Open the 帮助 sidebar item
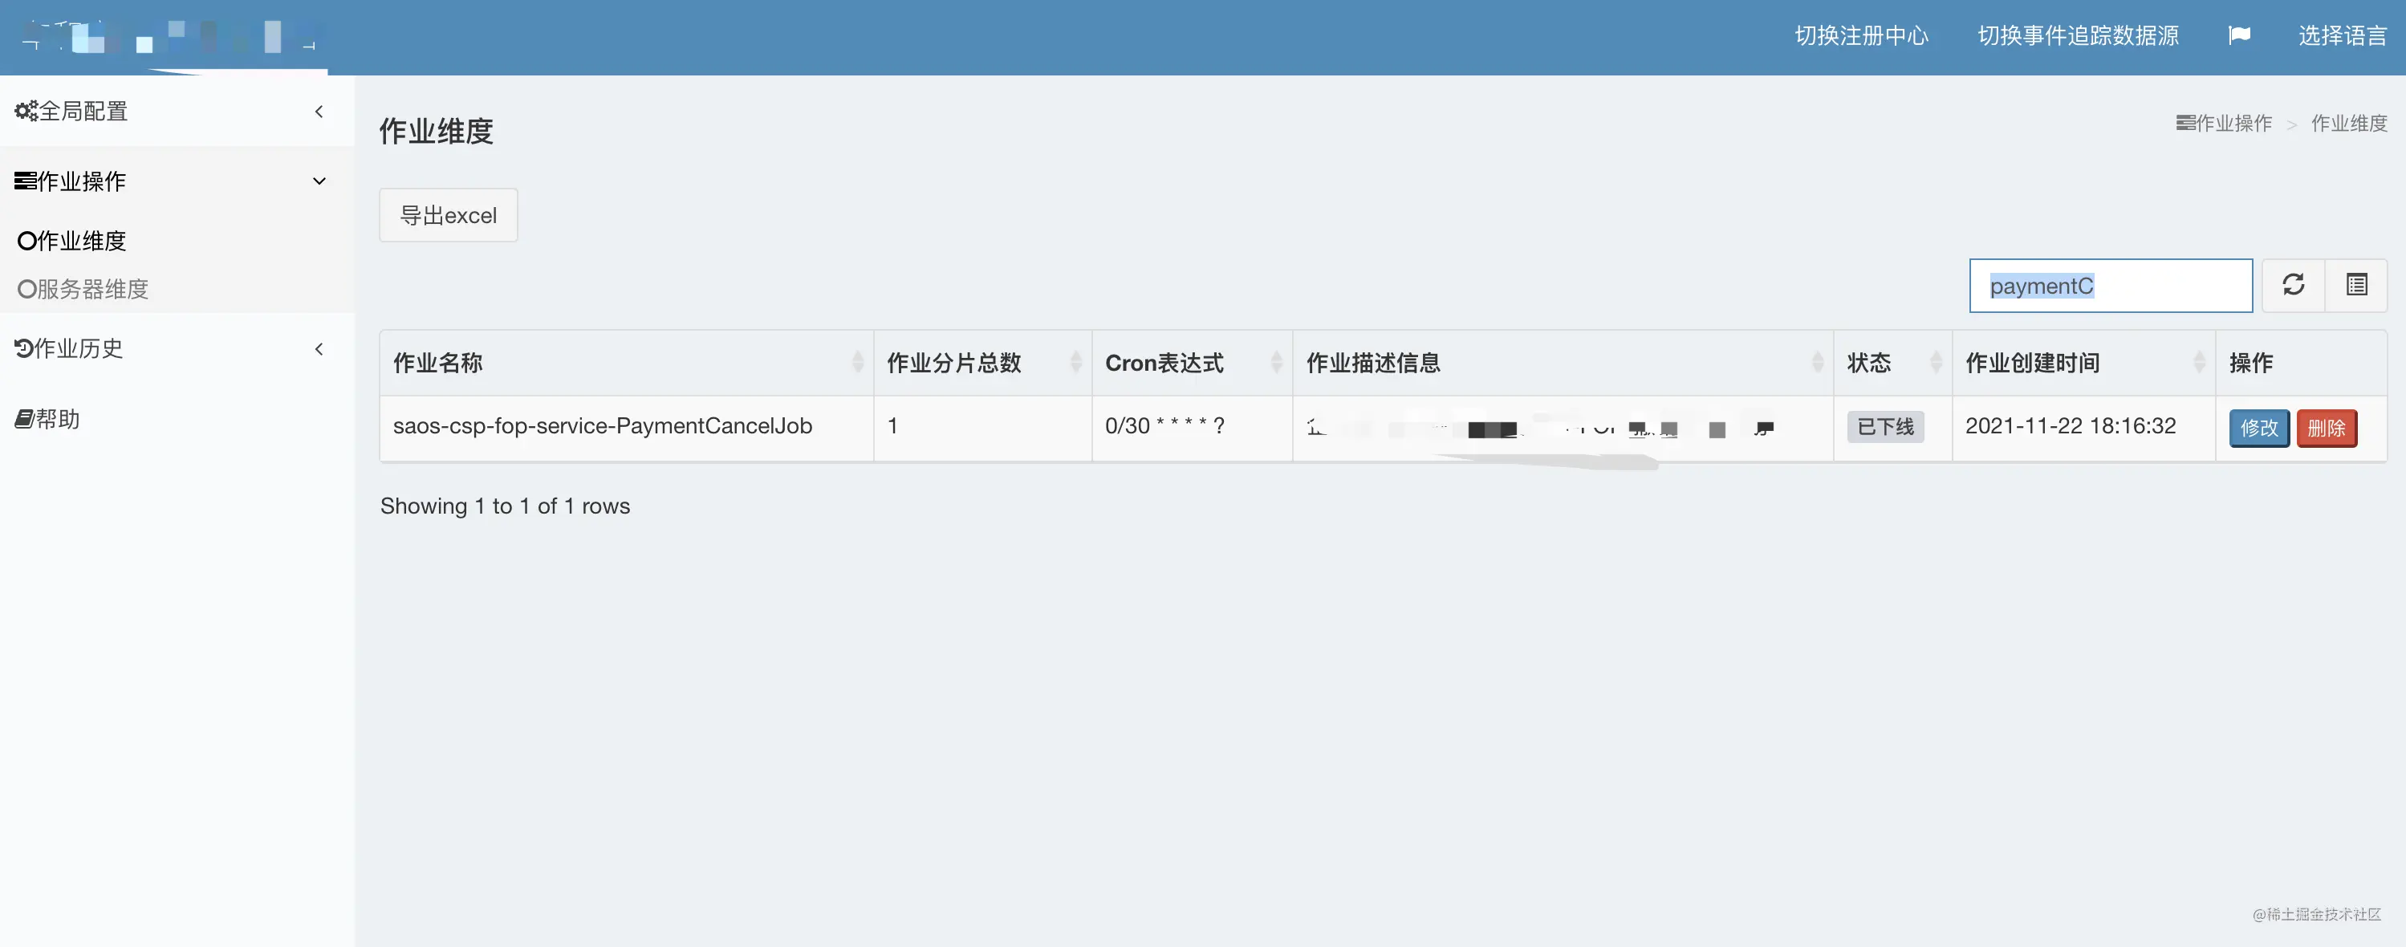 177,420
